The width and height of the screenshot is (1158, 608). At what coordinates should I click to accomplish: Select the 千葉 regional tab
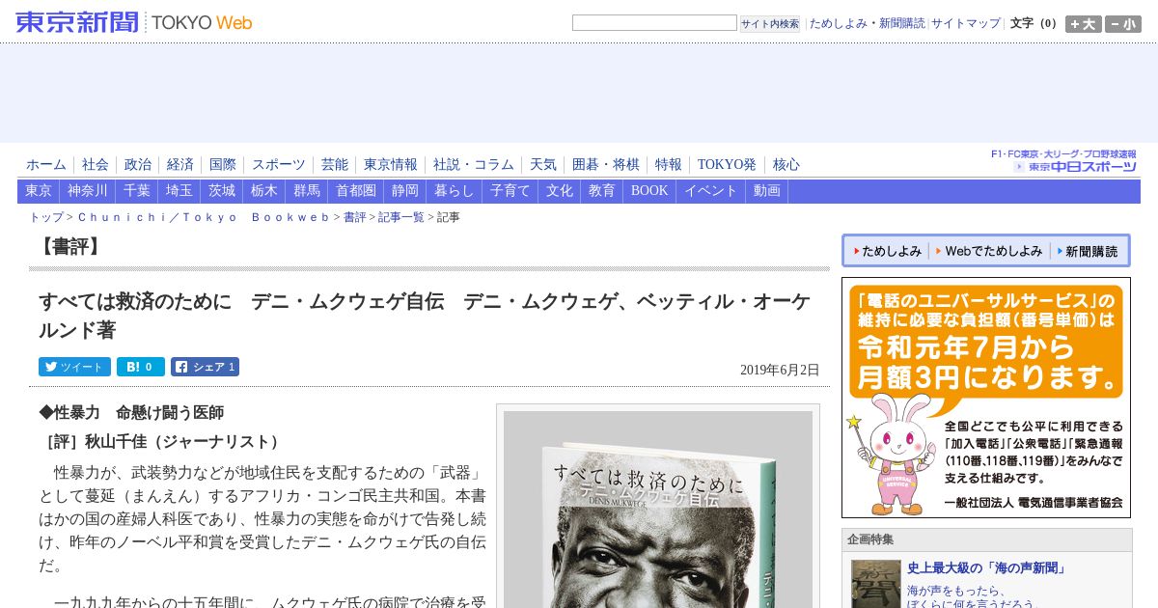137,191
